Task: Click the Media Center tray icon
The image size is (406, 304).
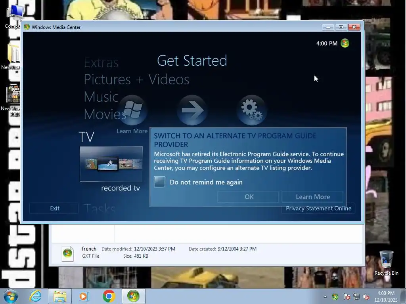Action: [335, 296]
